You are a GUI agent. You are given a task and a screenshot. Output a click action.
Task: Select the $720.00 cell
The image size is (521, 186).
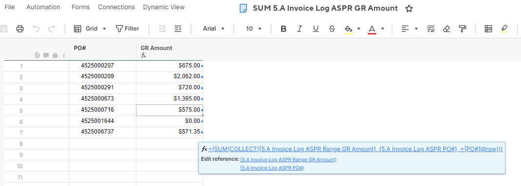pos(170,88)
